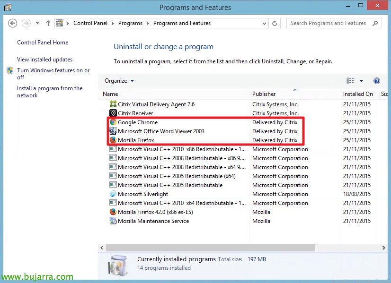Expand the arrow after Programs breadcrumb
Screen dimensions: 391x283
[148, 23]
